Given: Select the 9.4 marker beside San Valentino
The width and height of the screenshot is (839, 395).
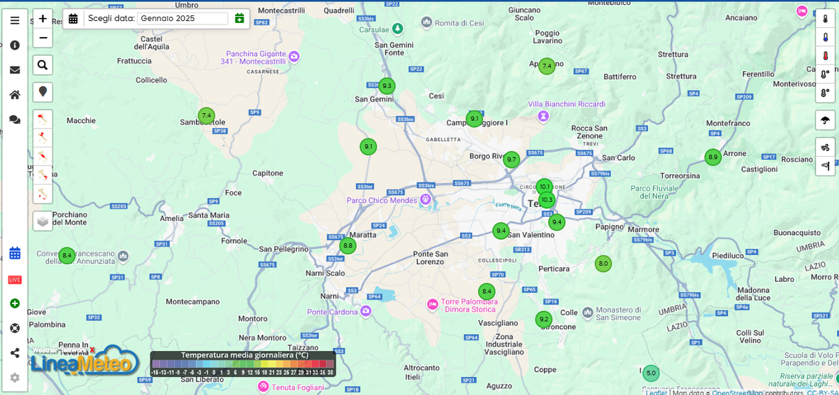Looking at the screenshot, I should [501, 231].
